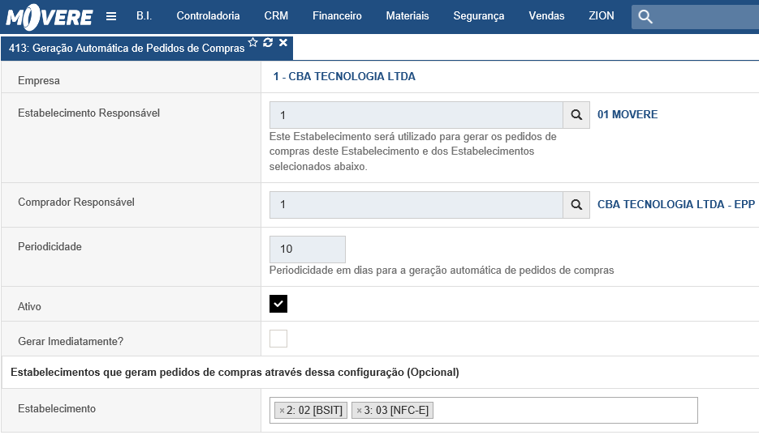Click the Comprador Responsável input field
Screen dimensions: 759x435
[x=416, y=205]
